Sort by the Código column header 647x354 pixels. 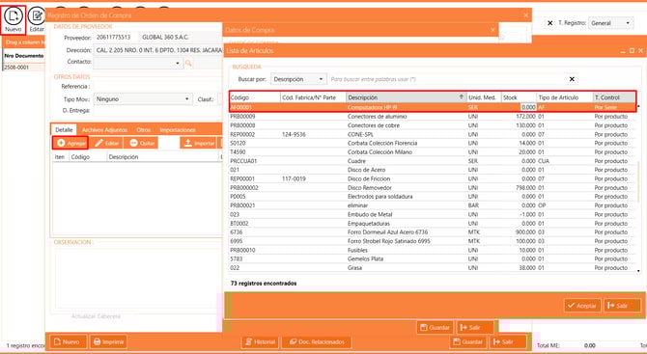[x=255, y=97]
